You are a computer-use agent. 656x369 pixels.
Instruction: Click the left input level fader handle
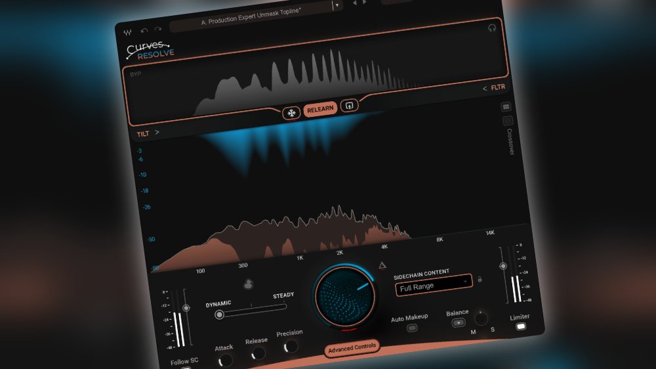(186, 308)
